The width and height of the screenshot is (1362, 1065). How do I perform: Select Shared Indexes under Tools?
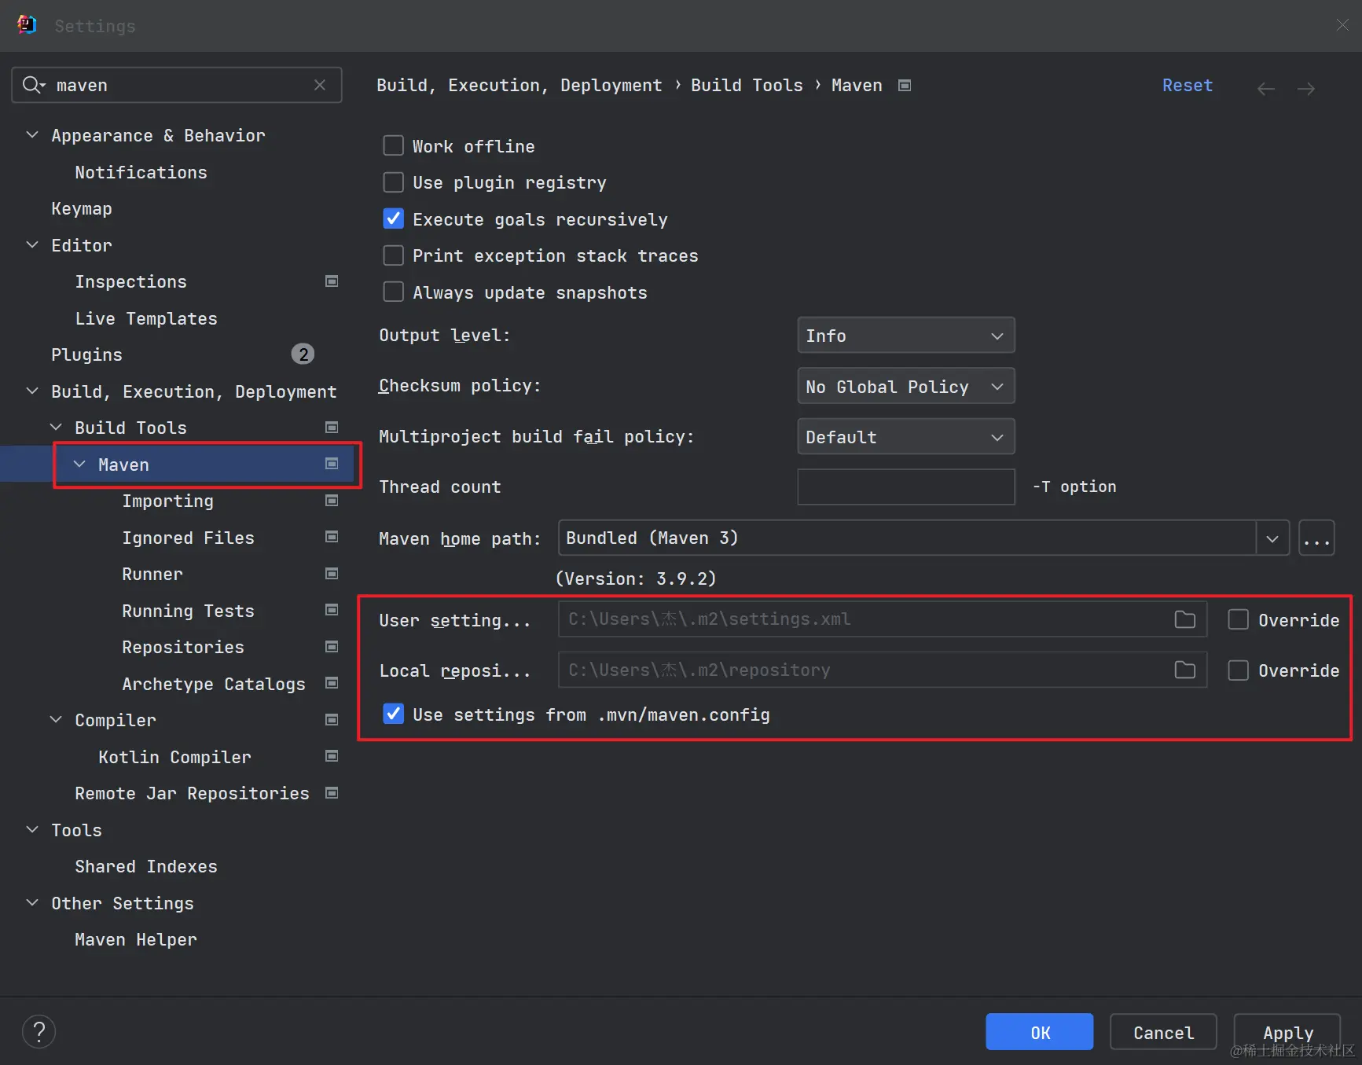click(x=146, y=866)
